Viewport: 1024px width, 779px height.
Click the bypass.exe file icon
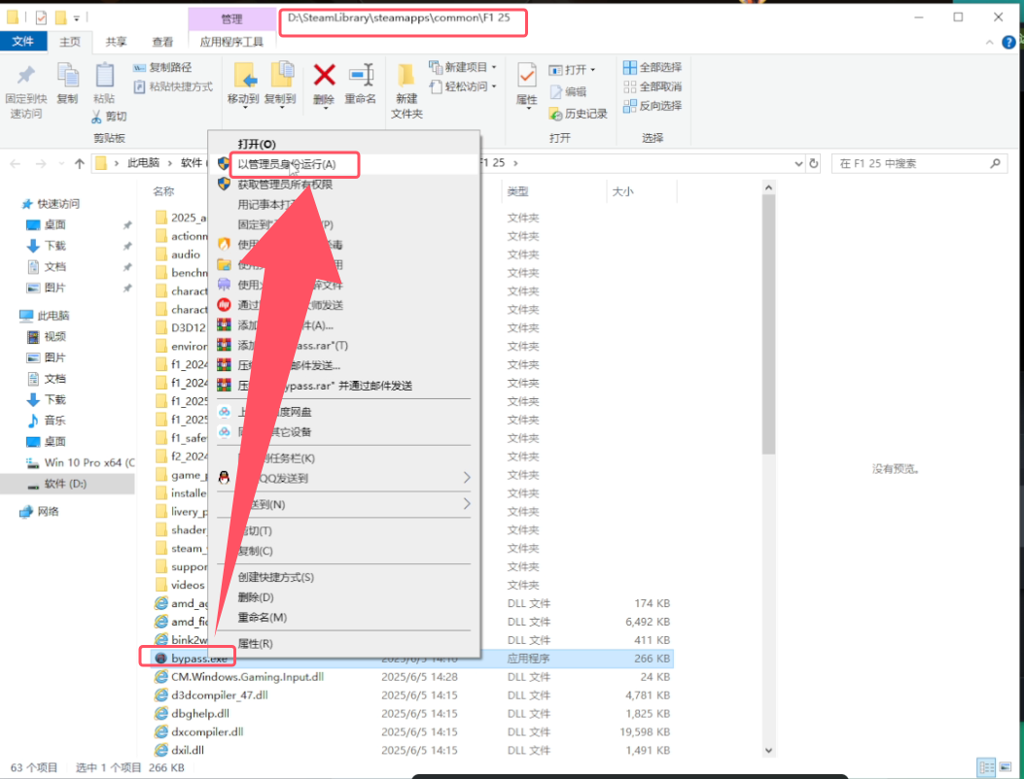tap(160, 659)
